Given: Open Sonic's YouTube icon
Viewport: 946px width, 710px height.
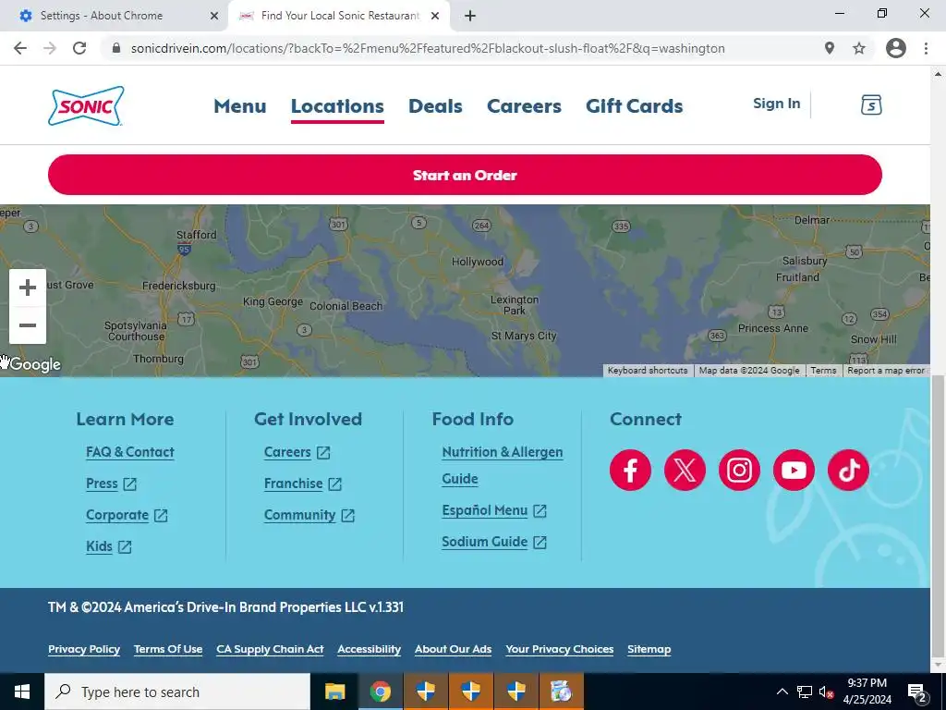Looking at the screenshot, I should click(794, 470).
